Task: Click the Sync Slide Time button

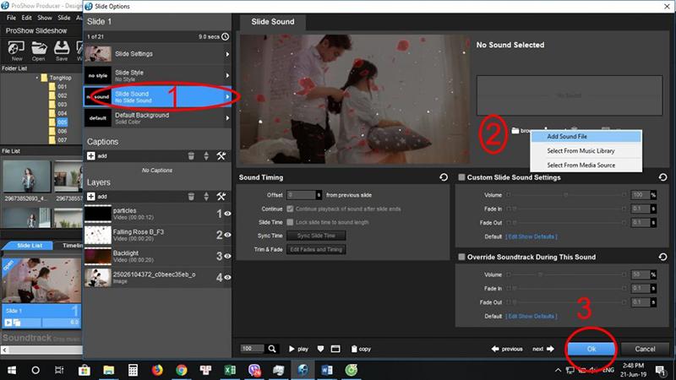Action: pos(316,236)
